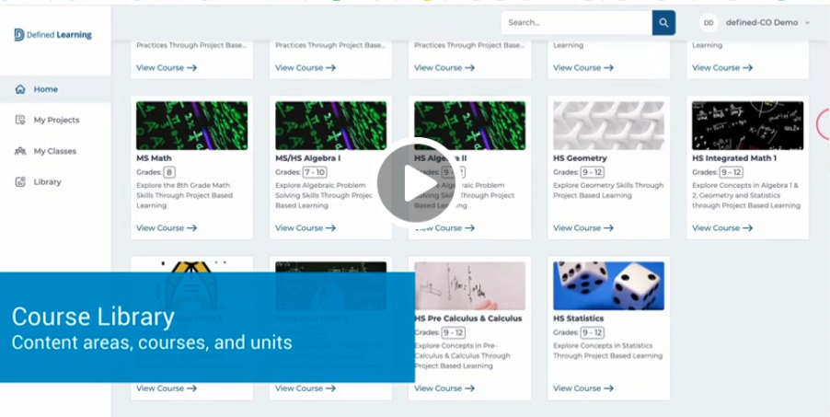Click View Course under HS Integrated Math 1
This screenshot has height=417, width=830.
pos(722,227)
